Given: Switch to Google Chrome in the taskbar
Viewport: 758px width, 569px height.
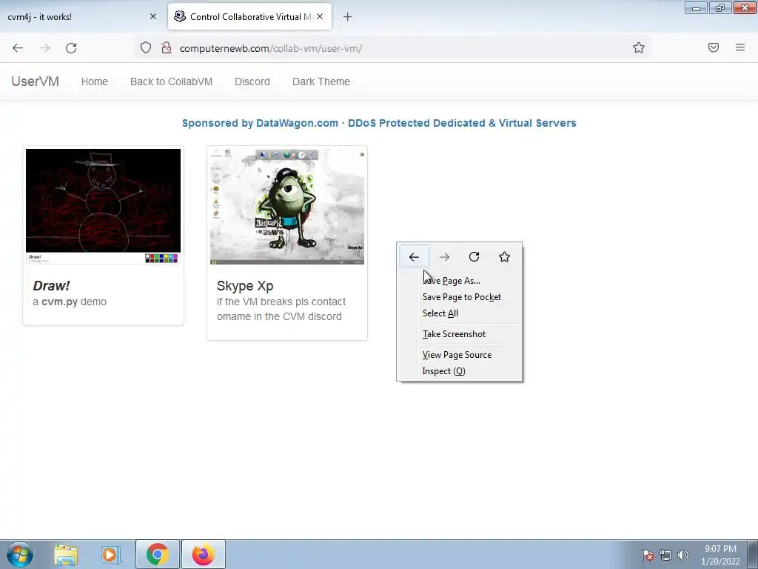Looking at the screenshot, I should click(x=158, y=554).
